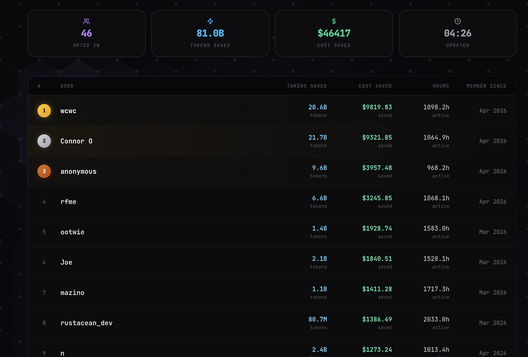Click rank number 4 beside rfme
This screenshot has height=357, width=528.
point(44,202)
